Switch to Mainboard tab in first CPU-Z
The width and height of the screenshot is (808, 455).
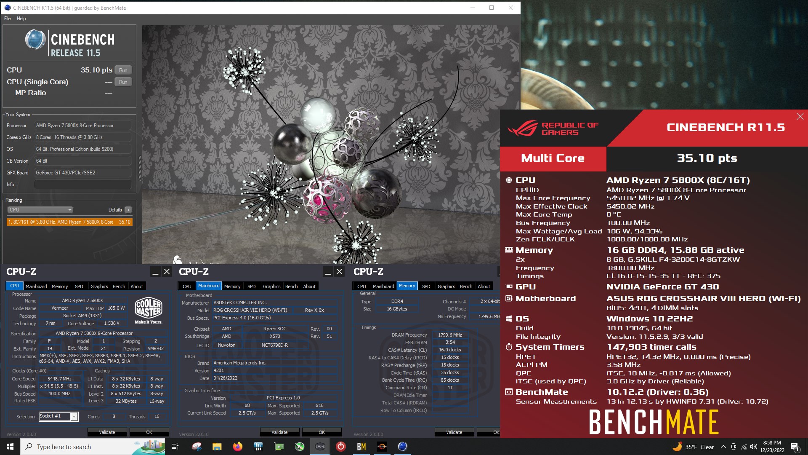coord(36,286)
